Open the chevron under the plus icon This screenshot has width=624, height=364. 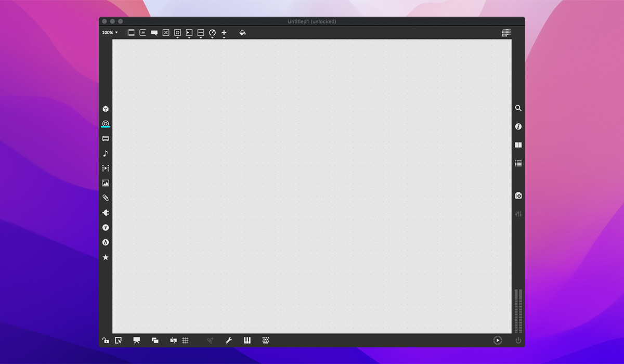click(x=224, y=38)
